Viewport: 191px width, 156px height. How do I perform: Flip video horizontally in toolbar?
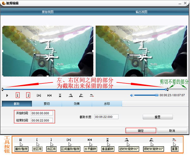(49, 95)
